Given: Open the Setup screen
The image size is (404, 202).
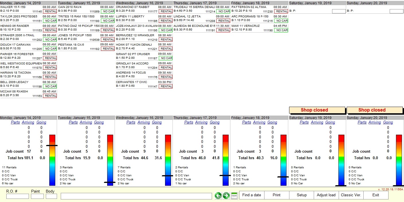Looking at the screenshot, I should pyautogui.click(x=301, y=195).
